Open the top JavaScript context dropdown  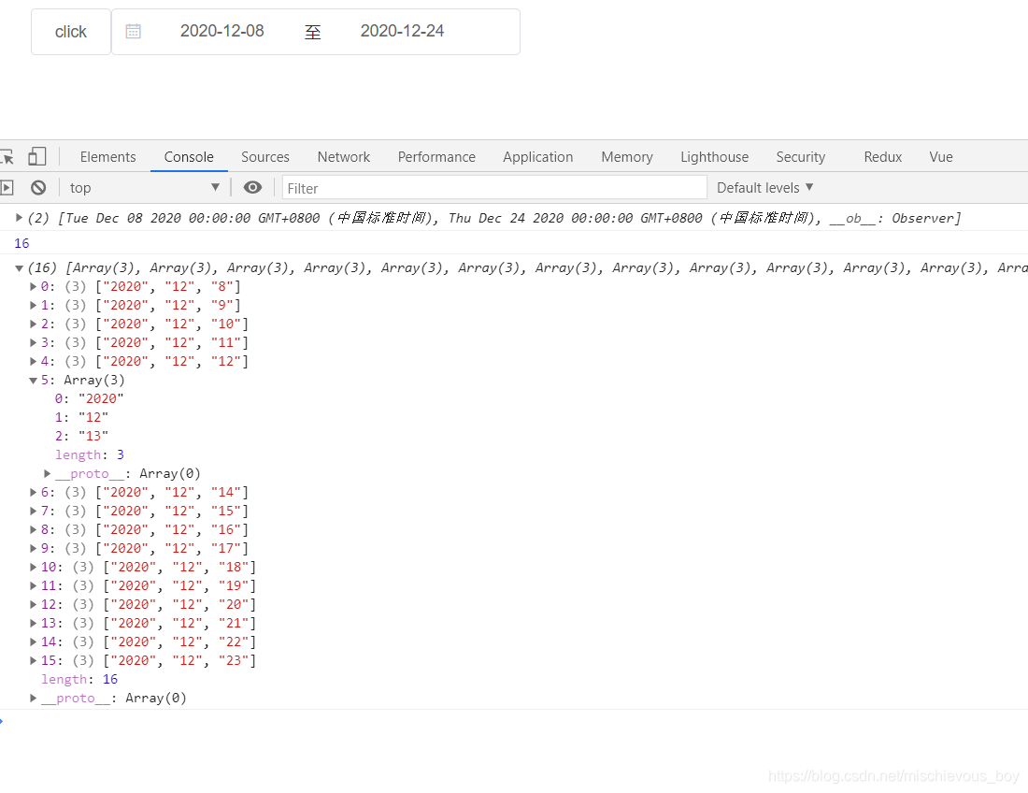[x=144, y=188]
